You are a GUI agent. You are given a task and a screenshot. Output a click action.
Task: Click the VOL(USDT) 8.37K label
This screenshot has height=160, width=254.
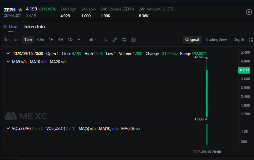coord(61,129)
